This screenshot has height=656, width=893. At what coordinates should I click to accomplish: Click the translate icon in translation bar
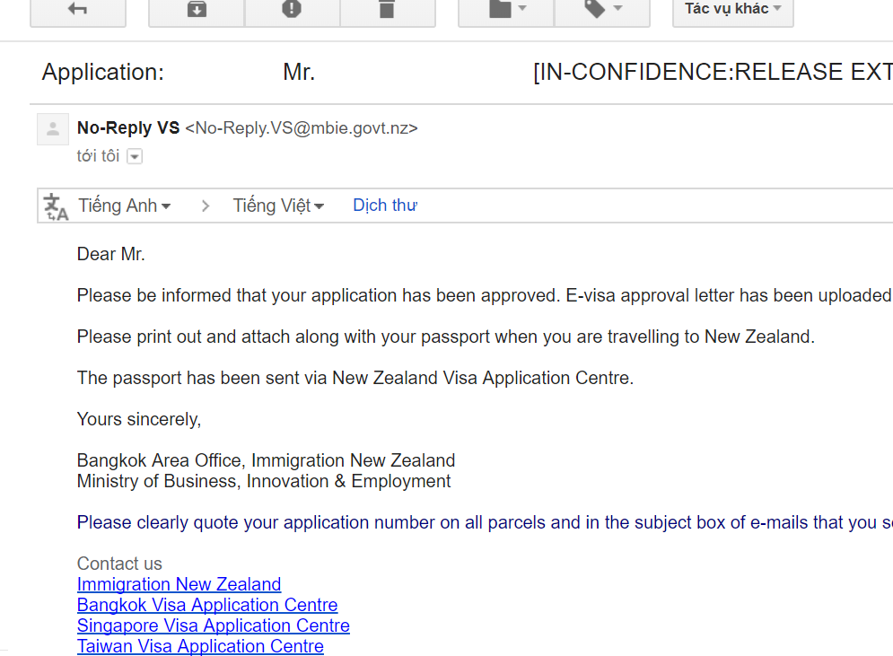click(x=56, y=206)
